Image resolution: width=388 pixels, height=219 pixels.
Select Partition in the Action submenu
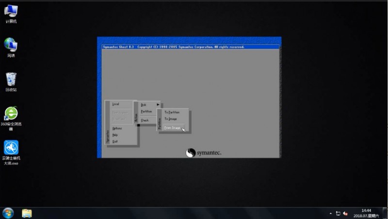(x=146, y=112)
